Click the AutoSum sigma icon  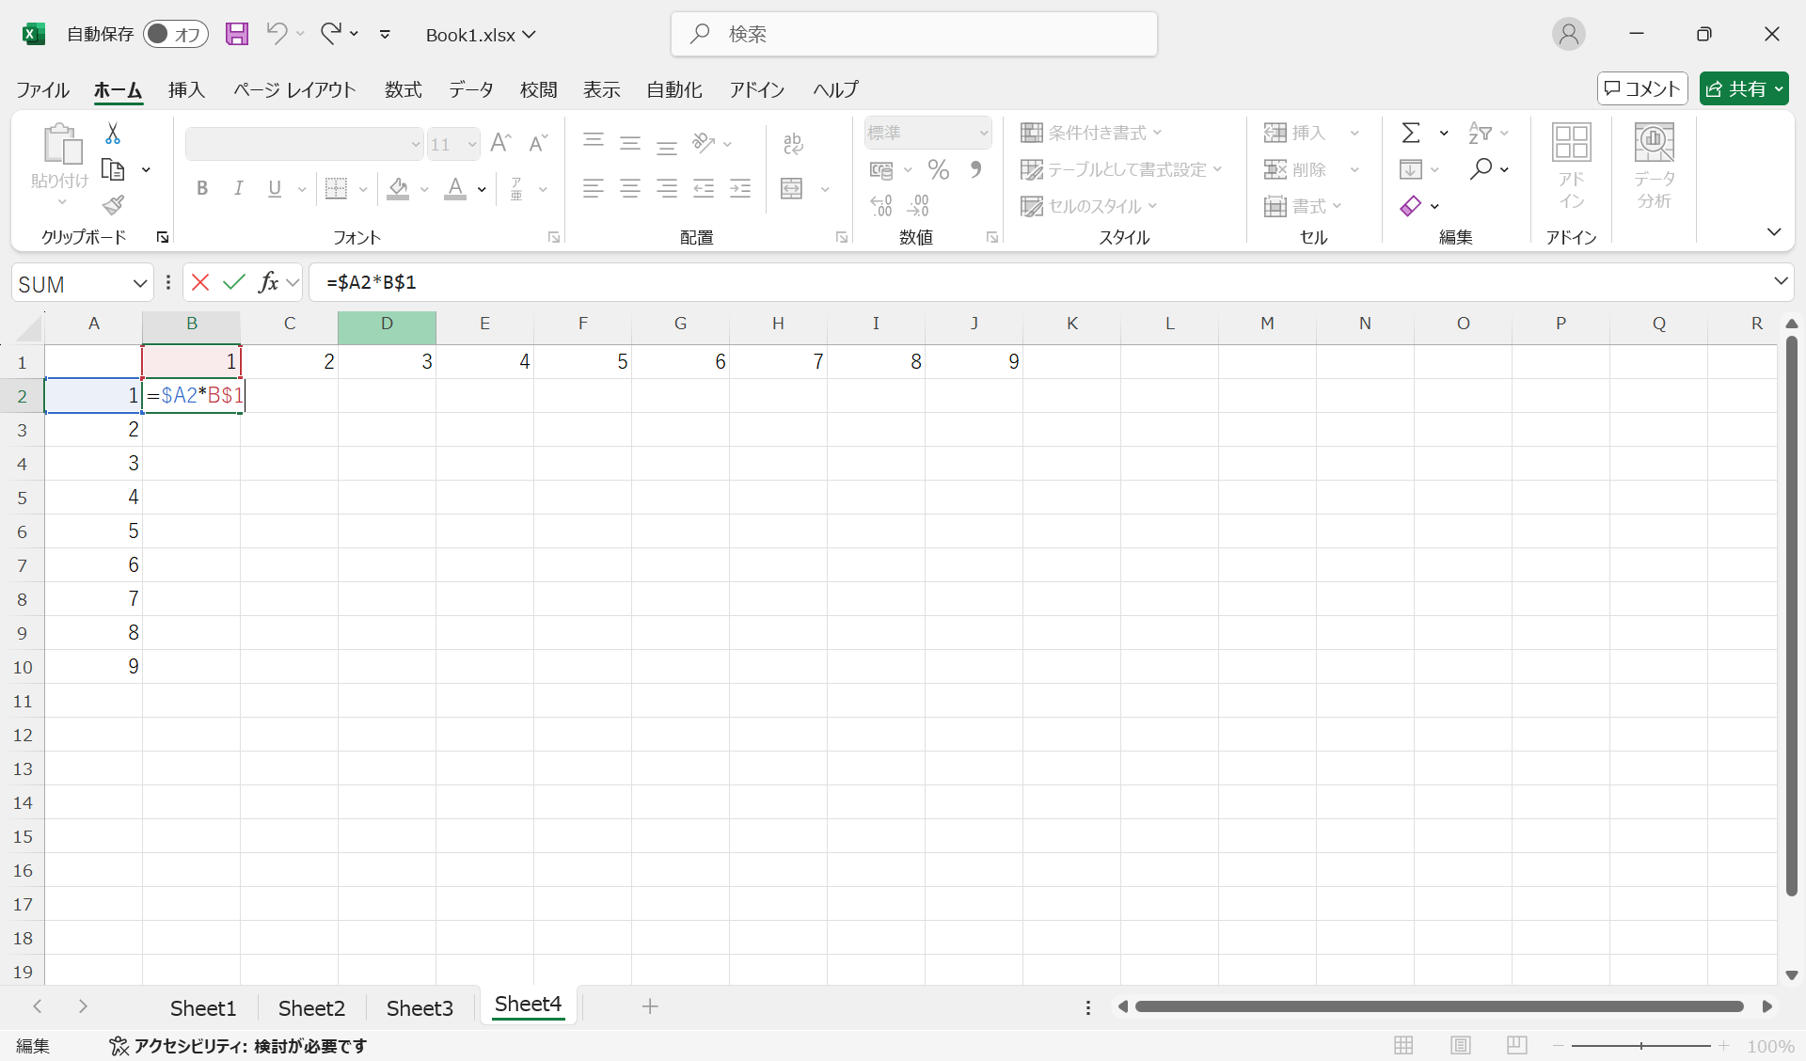1410,133
